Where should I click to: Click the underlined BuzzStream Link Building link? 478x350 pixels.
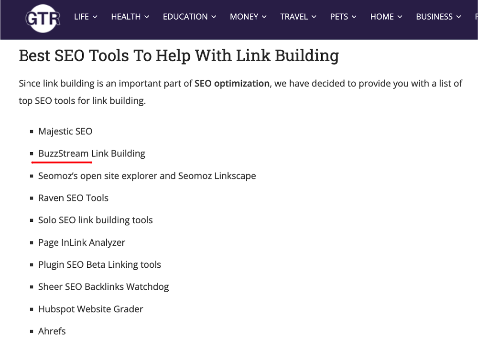(x=91, y=153)
